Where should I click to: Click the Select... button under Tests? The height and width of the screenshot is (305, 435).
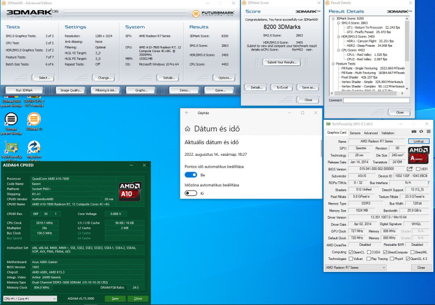tap(44, 78)
